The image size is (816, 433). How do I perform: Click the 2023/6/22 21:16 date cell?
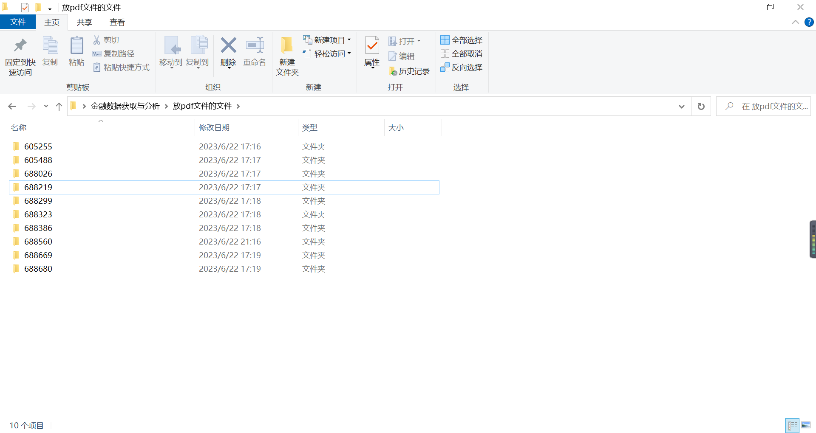pyautogui.click(x=230, y=242)
